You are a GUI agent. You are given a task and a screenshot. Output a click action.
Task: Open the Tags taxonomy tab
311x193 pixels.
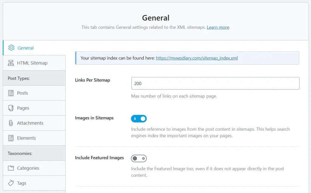pyautogui.click(x=22, y=183)
